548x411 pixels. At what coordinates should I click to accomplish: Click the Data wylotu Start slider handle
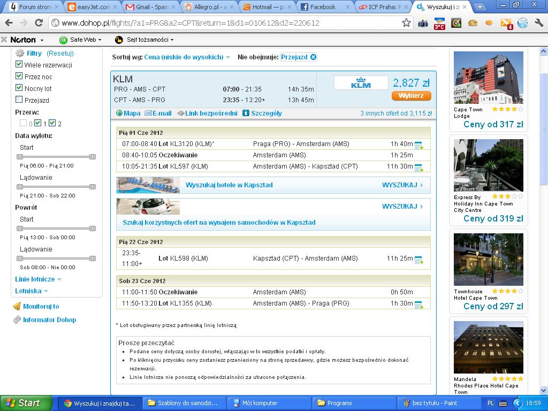[x=20, y=157]
